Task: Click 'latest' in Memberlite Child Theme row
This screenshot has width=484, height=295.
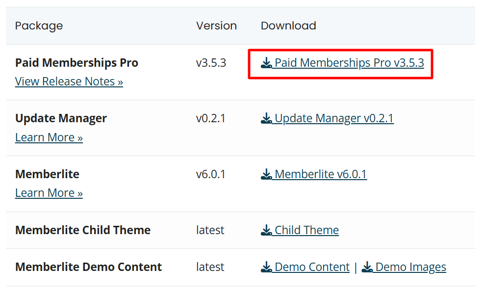Action: [210, 230]
